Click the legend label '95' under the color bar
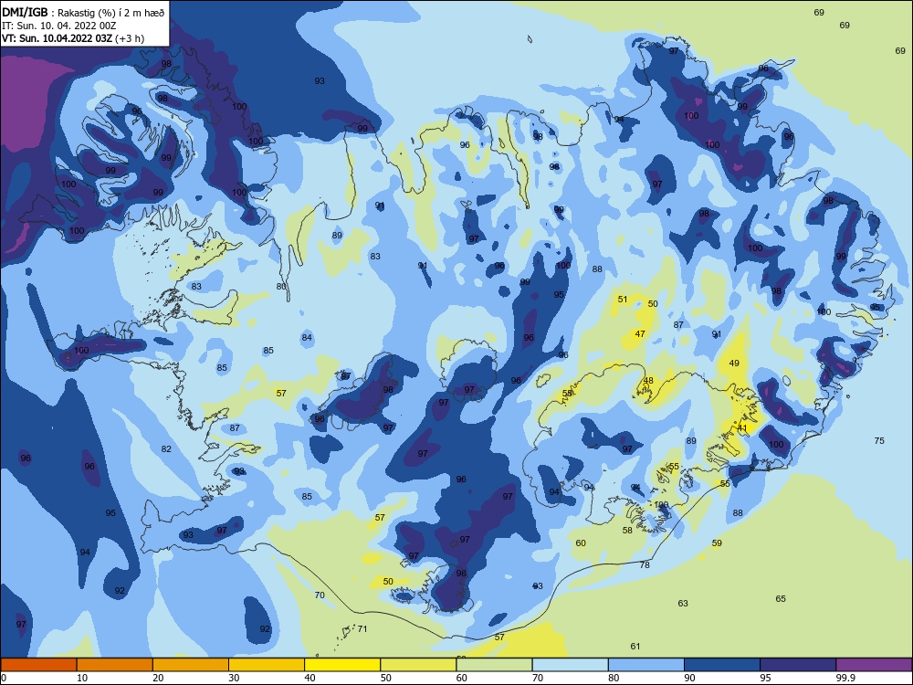Viewport: 913px width, 685px height. point(766,678)
